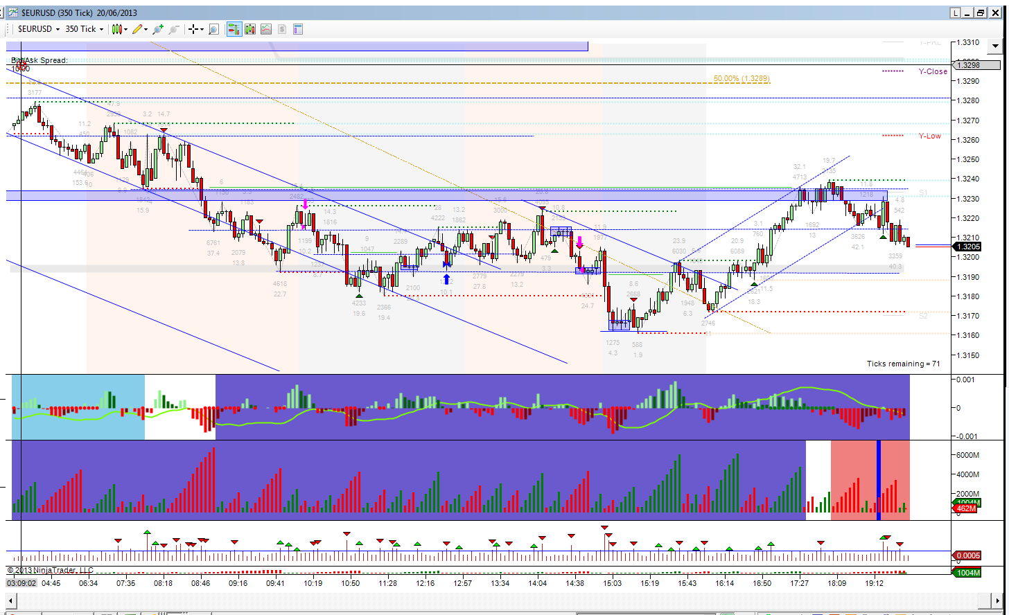Image resolution: width=1009 pixels, height=615 pixels.
Task: Select the blue up arrow before 12:57
Action: point(446,279)
